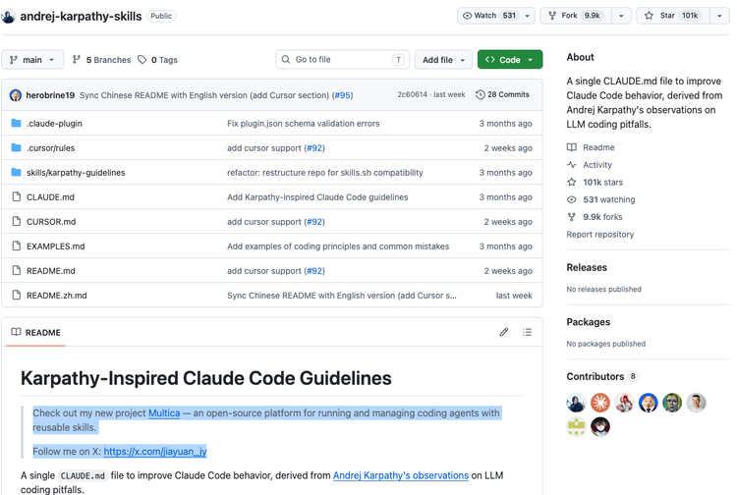This screenshot has height=495, width=737.
Task: Open the CLAUDE.md file
Action: click(x=50, y=197)
